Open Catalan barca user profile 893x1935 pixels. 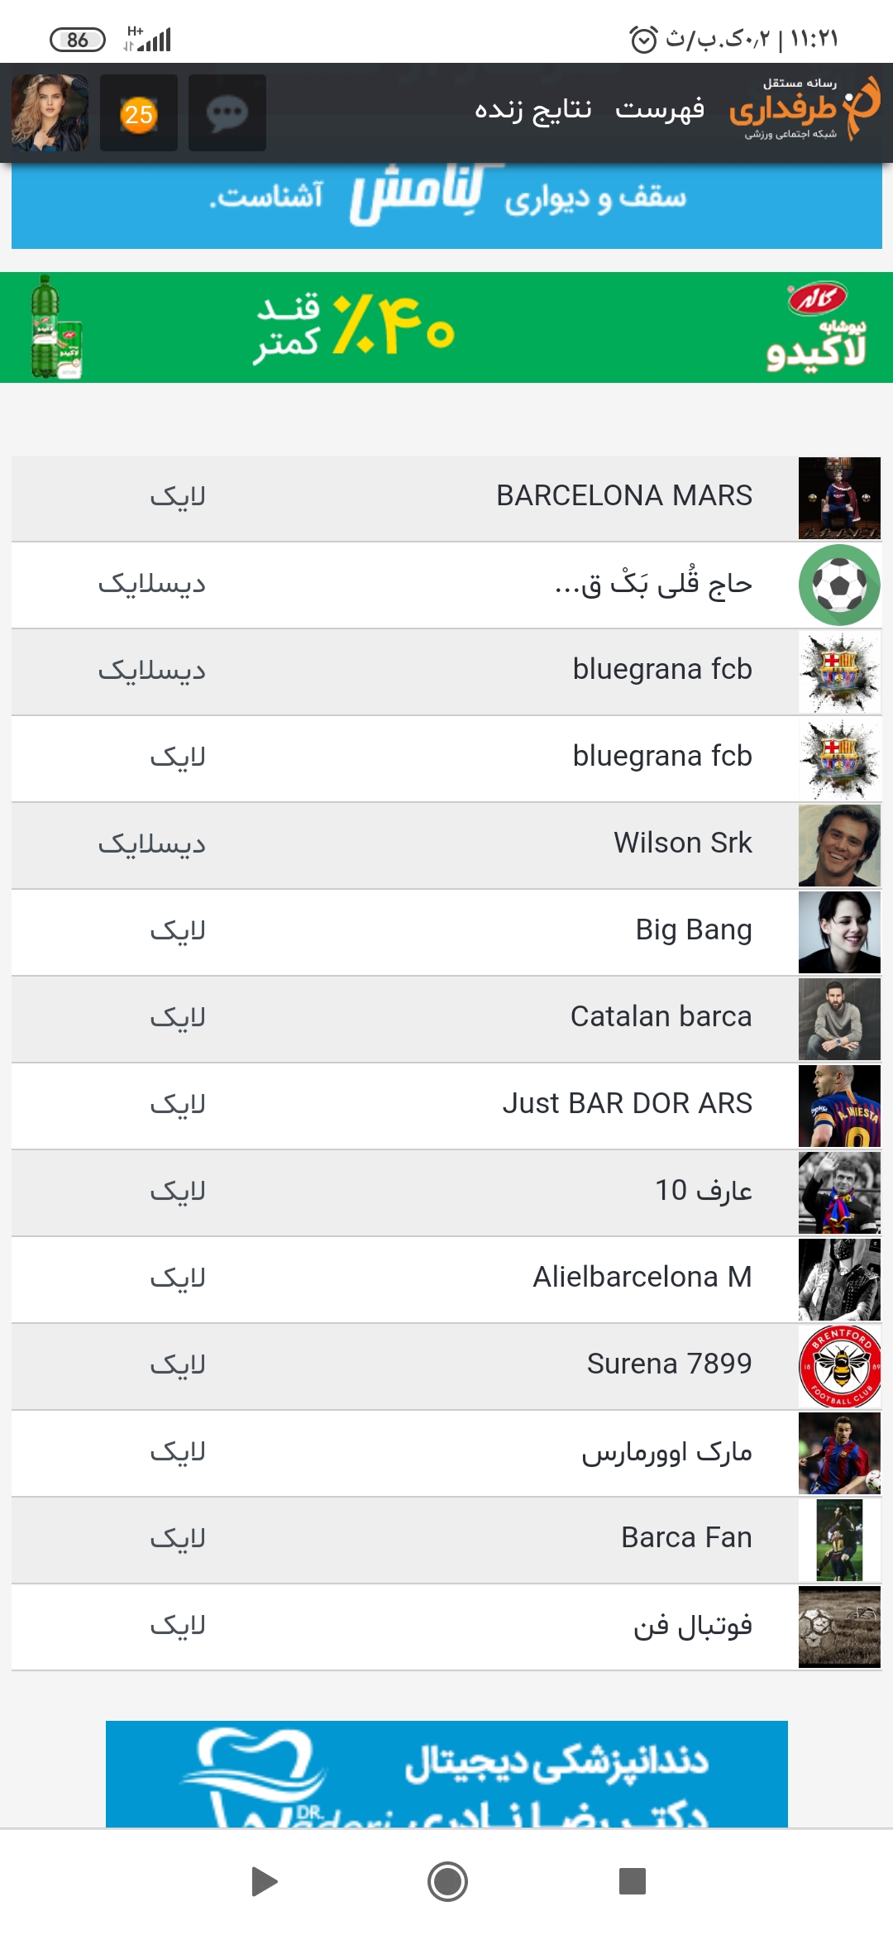(661, 1016)
